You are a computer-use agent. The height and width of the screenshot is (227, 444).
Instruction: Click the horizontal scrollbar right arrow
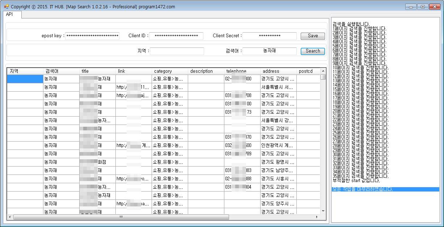(x=317, y=217)
